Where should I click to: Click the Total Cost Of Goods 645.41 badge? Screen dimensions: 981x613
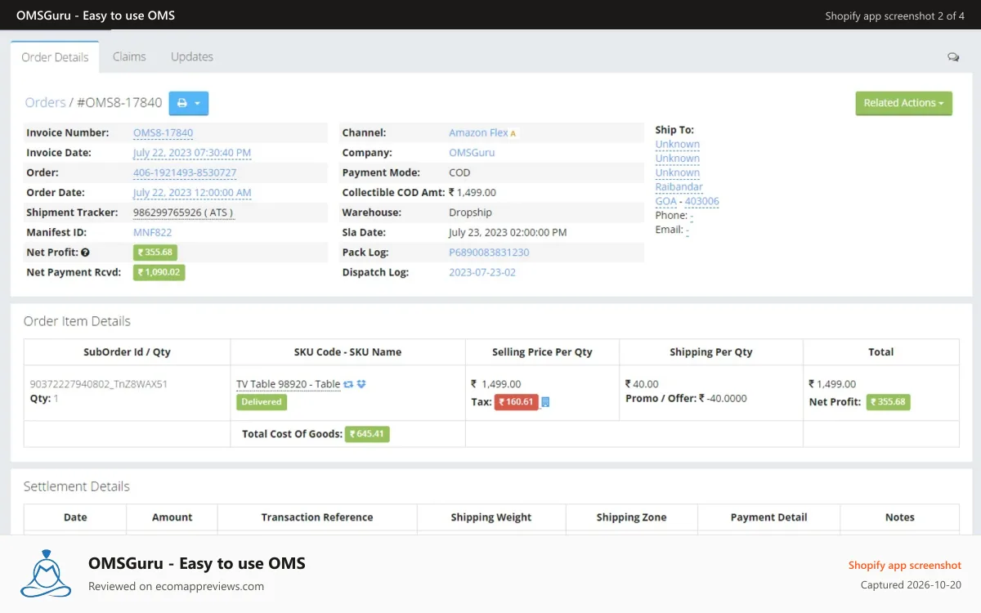tap(367, 434)
